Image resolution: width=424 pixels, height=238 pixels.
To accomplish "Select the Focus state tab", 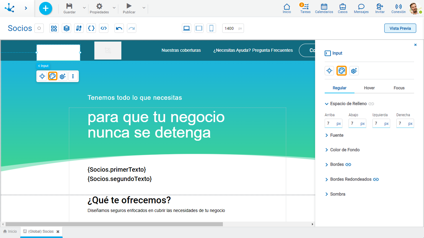I will tap(399, 88).
